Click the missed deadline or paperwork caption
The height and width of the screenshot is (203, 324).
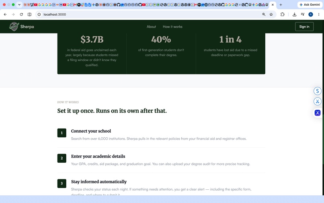230,52
